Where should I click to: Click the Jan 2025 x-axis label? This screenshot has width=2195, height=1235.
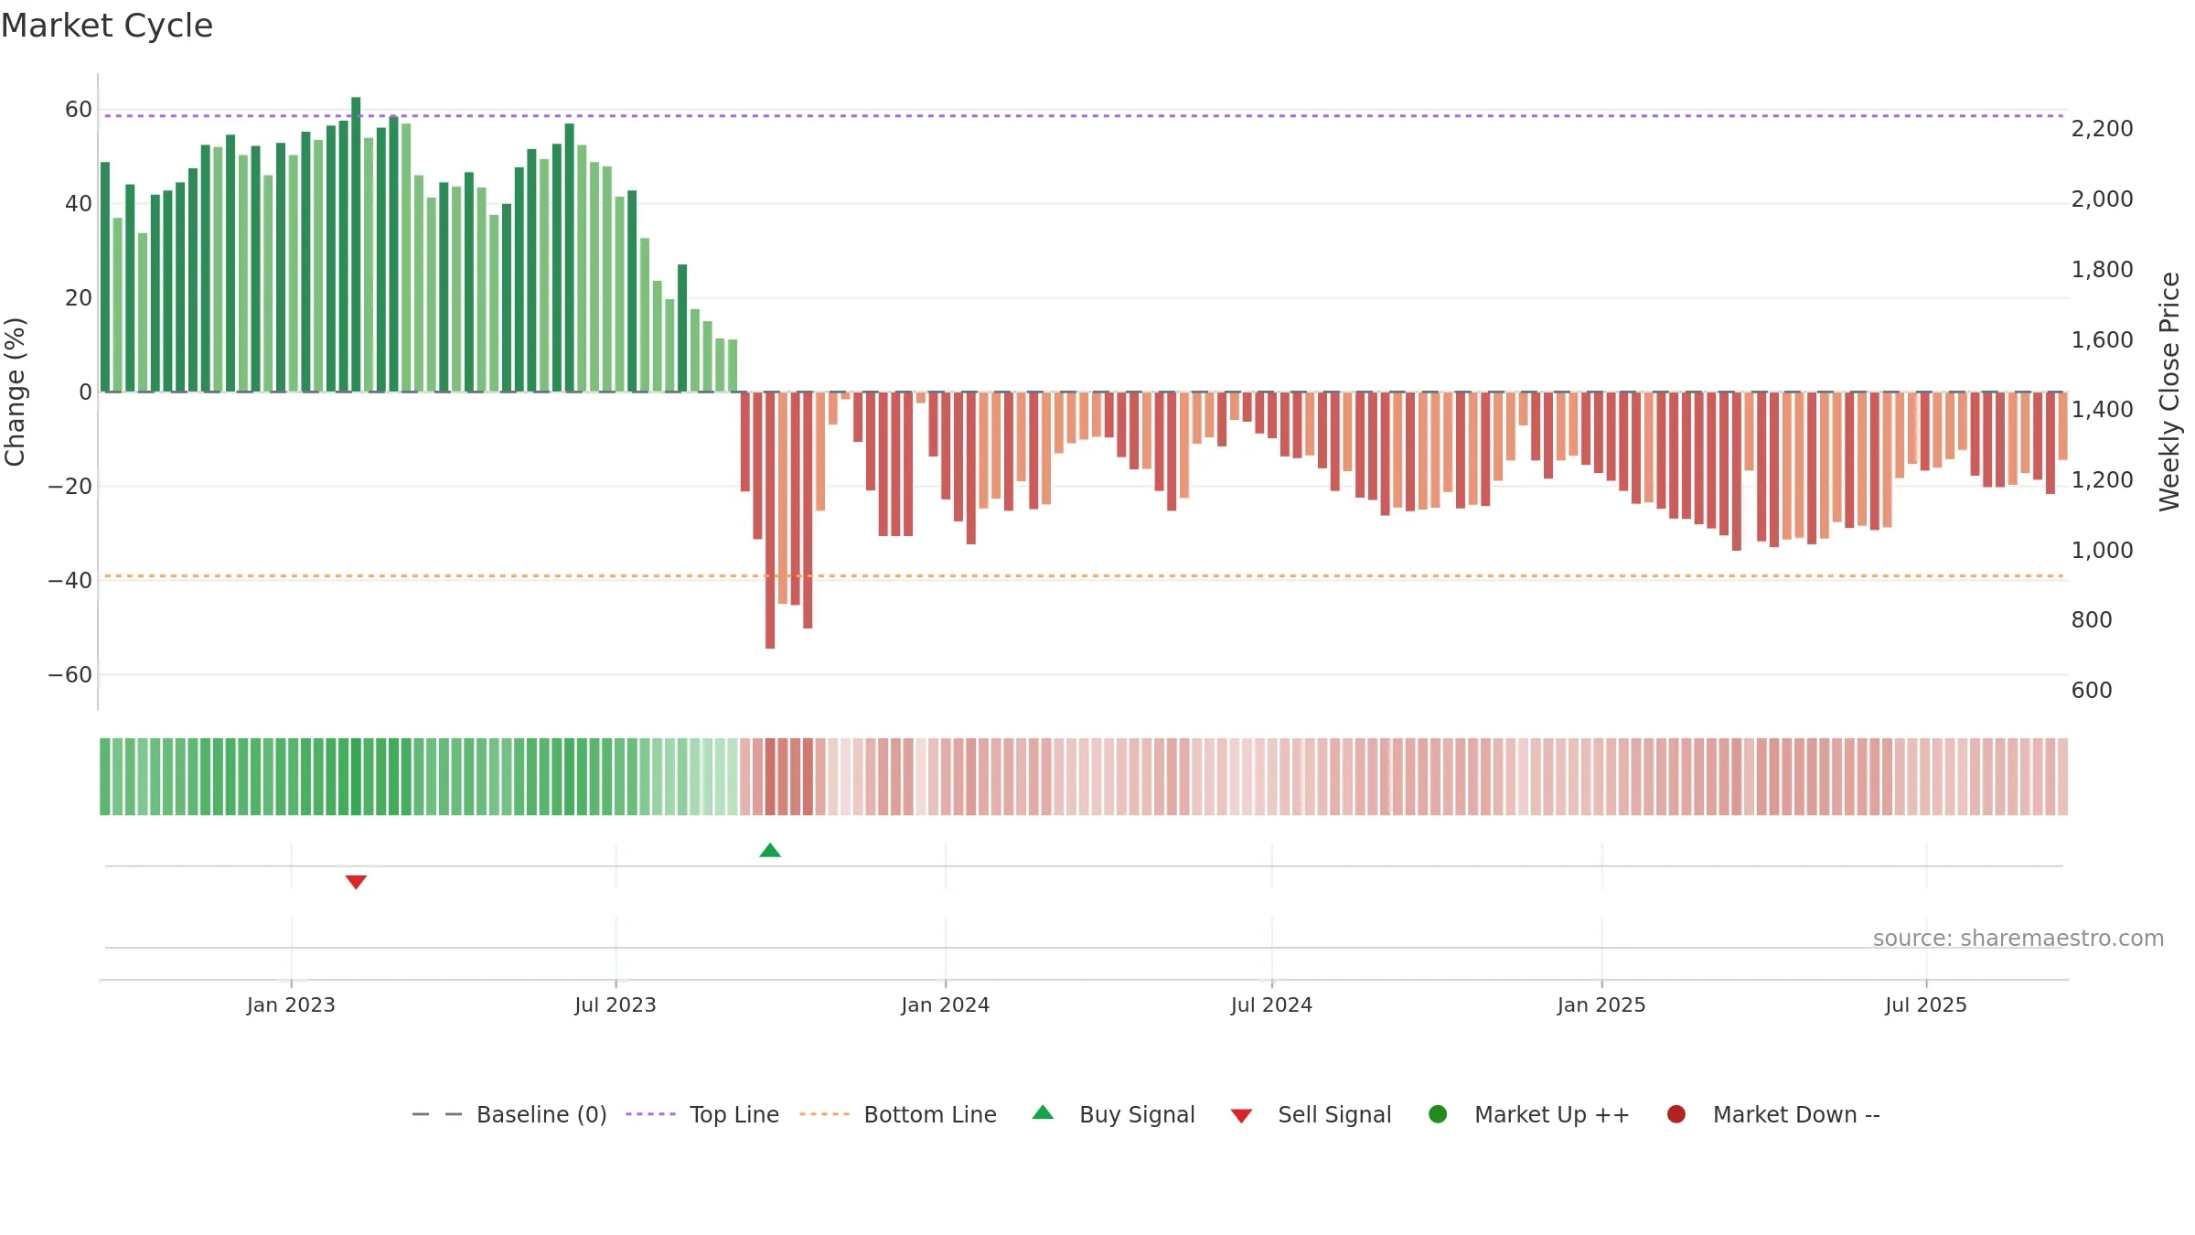click(x=1601, y=1004)
